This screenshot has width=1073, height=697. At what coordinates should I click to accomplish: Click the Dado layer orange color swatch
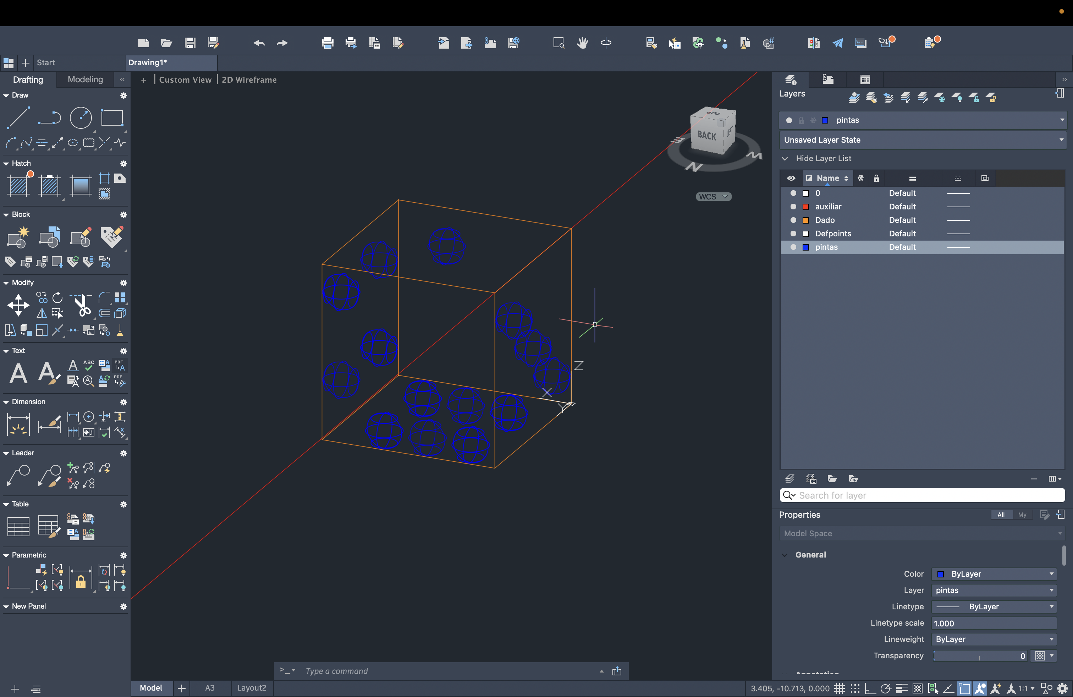[806, 220]
